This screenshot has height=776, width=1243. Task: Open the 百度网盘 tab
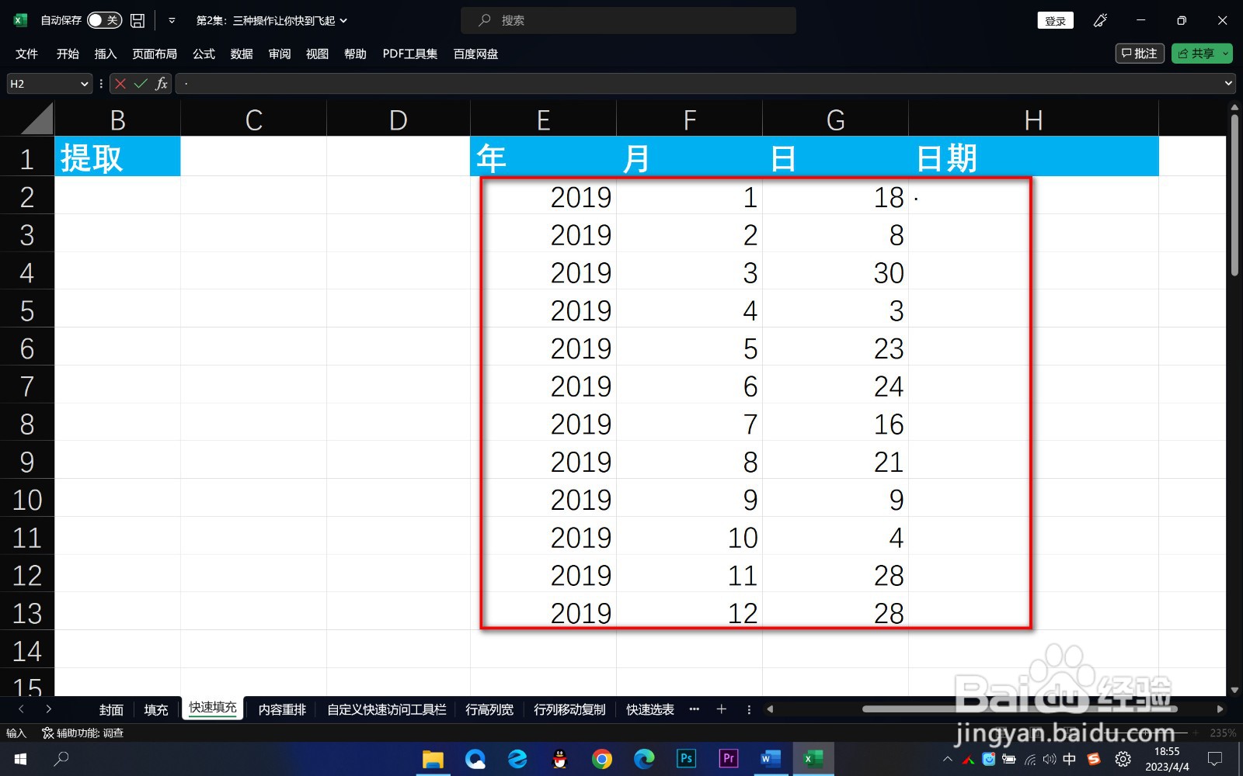click(475, 54)
